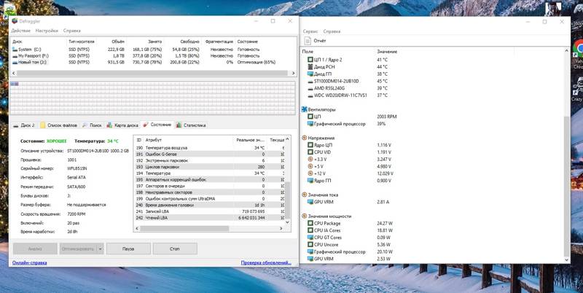The height and width of the screenshot is (293, 583).
Task: Open the Сервис menu
Action: pyautogui.click(x=310, y=31)
